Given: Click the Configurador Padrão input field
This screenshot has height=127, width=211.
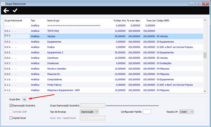Looking at the screenshot, I should coord(147,112).
